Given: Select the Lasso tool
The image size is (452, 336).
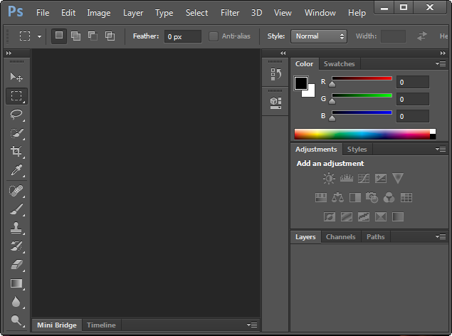Looking at the screenshot, I should (16, 115).
